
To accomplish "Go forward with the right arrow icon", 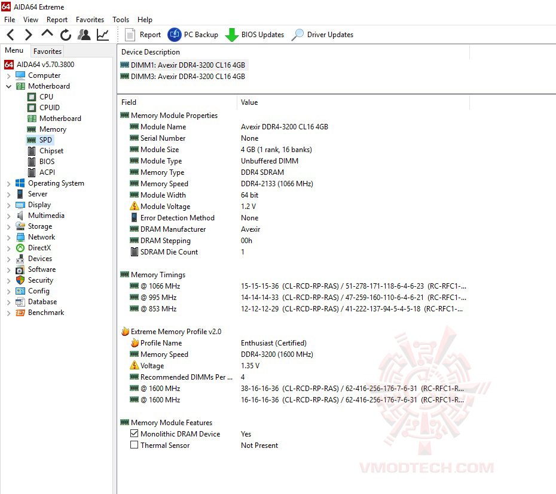I will (28, 35).
